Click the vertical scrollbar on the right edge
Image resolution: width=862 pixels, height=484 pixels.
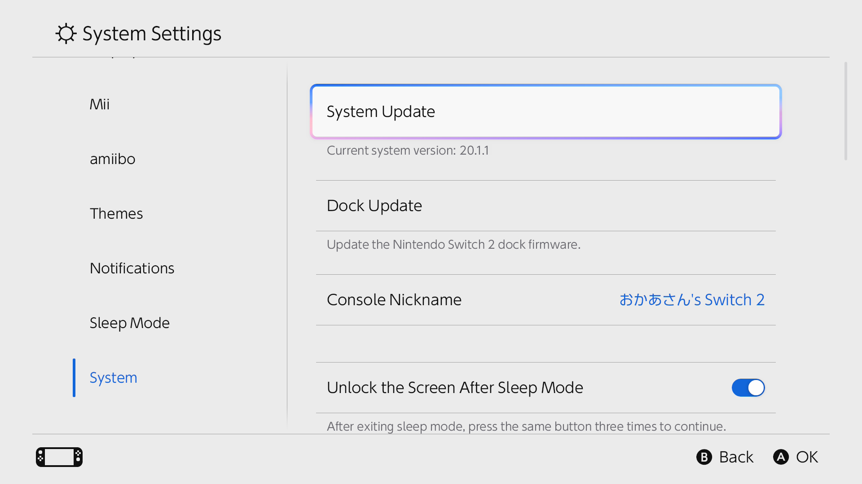coord(846,111)
